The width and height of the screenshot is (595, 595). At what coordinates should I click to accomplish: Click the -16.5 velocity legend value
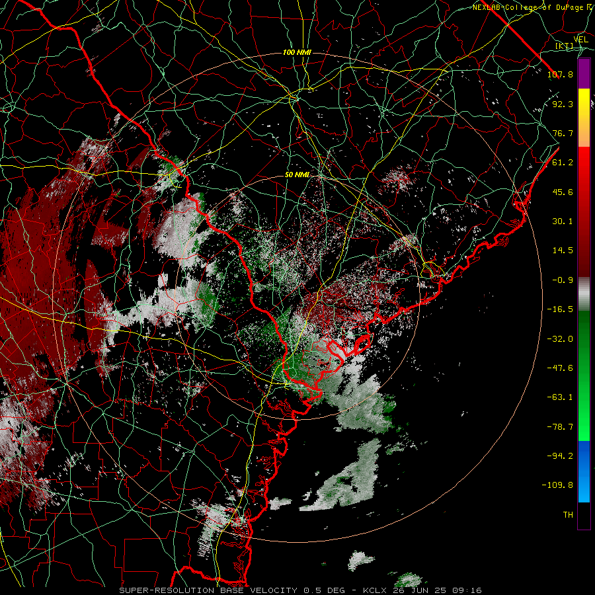pyautogui.click(x=560, y=309)
